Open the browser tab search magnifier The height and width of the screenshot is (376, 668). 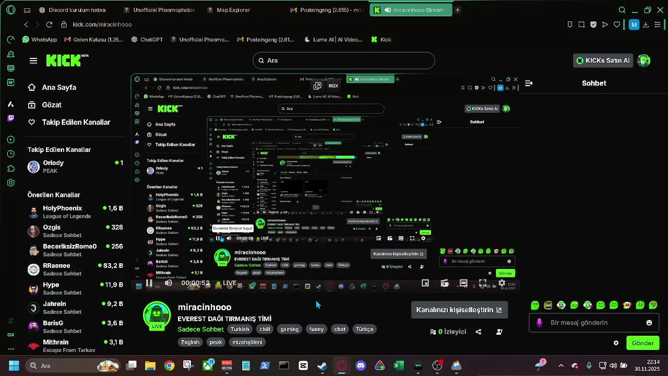622,10
